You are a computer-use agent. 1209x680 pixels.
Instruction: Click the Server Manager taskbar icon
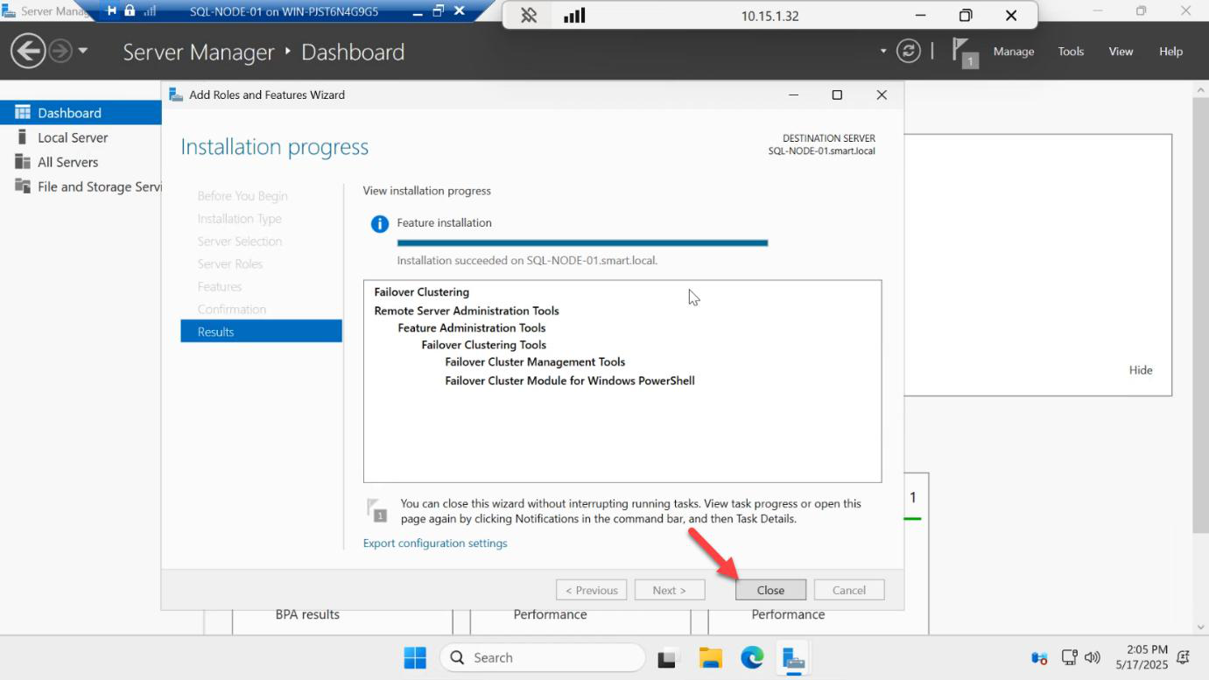click(793, 657)
